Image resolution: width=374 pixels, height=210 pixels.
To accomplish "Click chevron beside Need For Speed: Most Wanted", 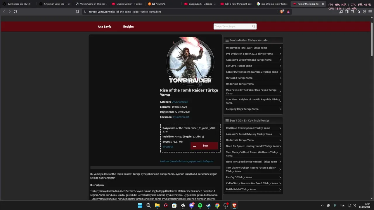I will click(280, 162).
